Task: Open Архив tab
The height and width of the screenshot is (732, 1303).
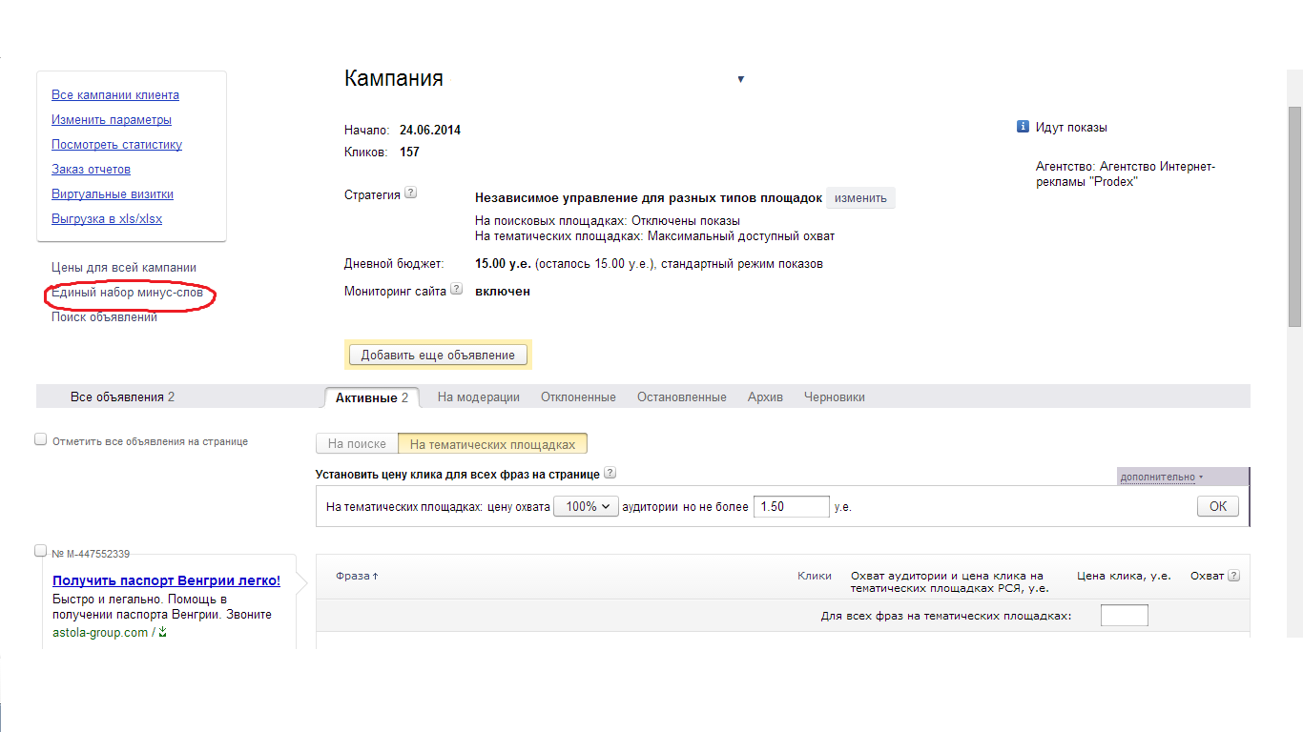Action: coord(765,397)
